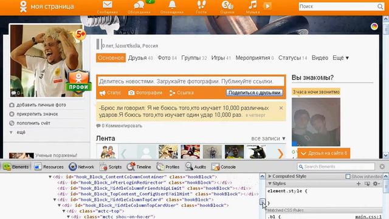Collapse hook_Block_MiddleColumnTopCardUser node
The image size is (389, 219).
[60, 206]
